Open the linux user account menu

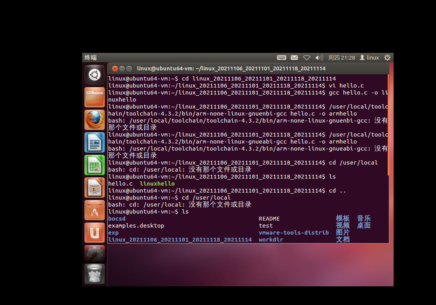(x=369, y=58)
